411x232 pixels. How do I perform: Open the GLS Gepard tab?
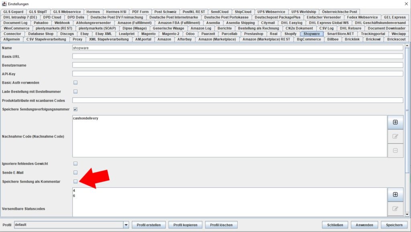coord(13,12)
